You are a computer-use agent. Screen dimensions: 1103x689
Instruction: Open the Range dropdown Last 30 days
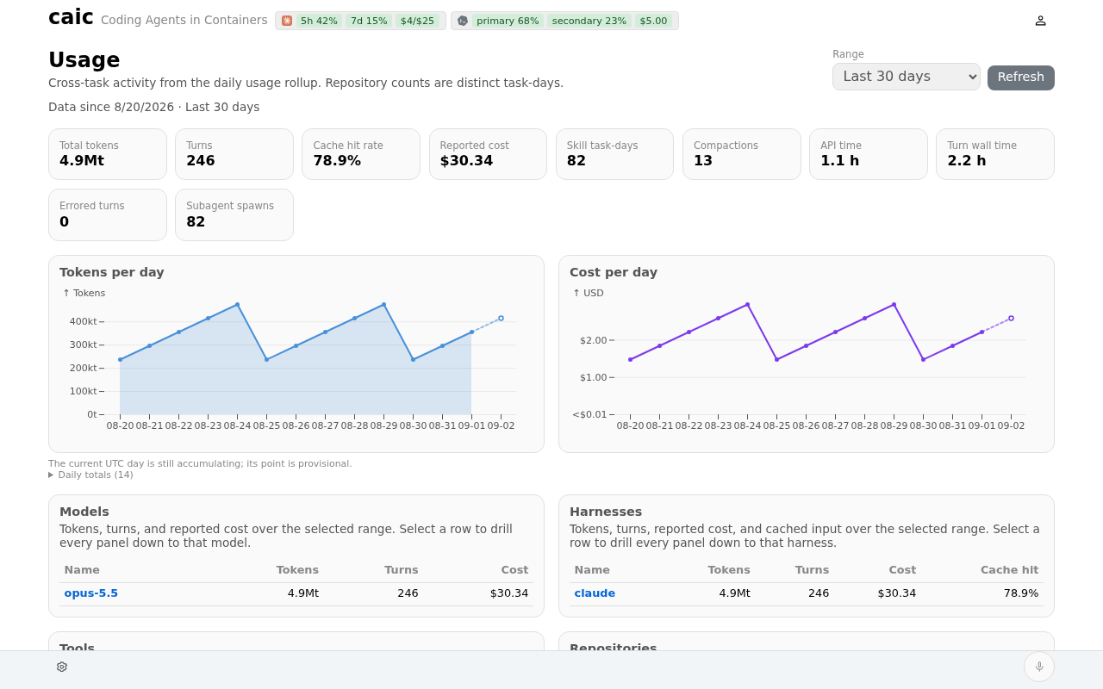(x=907, y=77)
